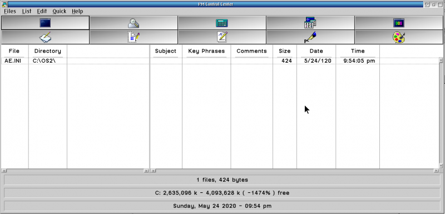Sort by the Size column header
The image size is (445, 214).
click(285, 51)
